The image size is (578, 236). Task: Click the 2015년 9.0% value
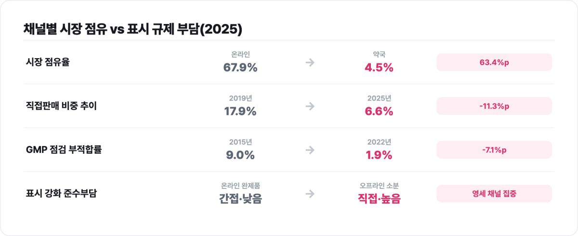[240, 155]
